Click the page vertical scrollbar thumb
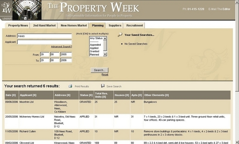This screenshot has width=239, height=144. 237,47
